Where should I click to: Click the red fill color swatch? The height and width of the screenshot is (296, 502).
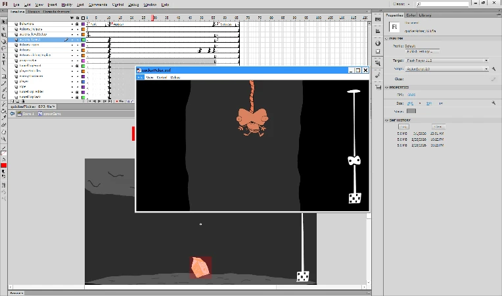coord(3,165)
